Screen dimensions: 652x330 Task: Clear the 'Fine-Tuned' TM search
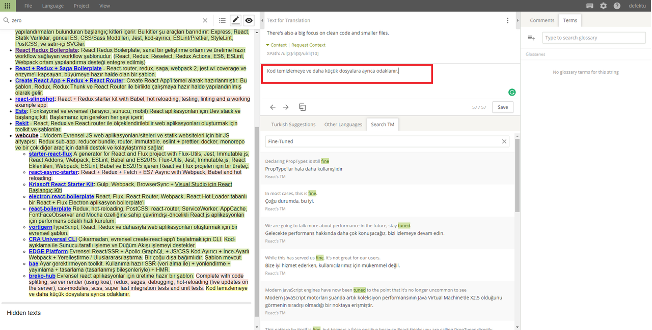point(504,141)
